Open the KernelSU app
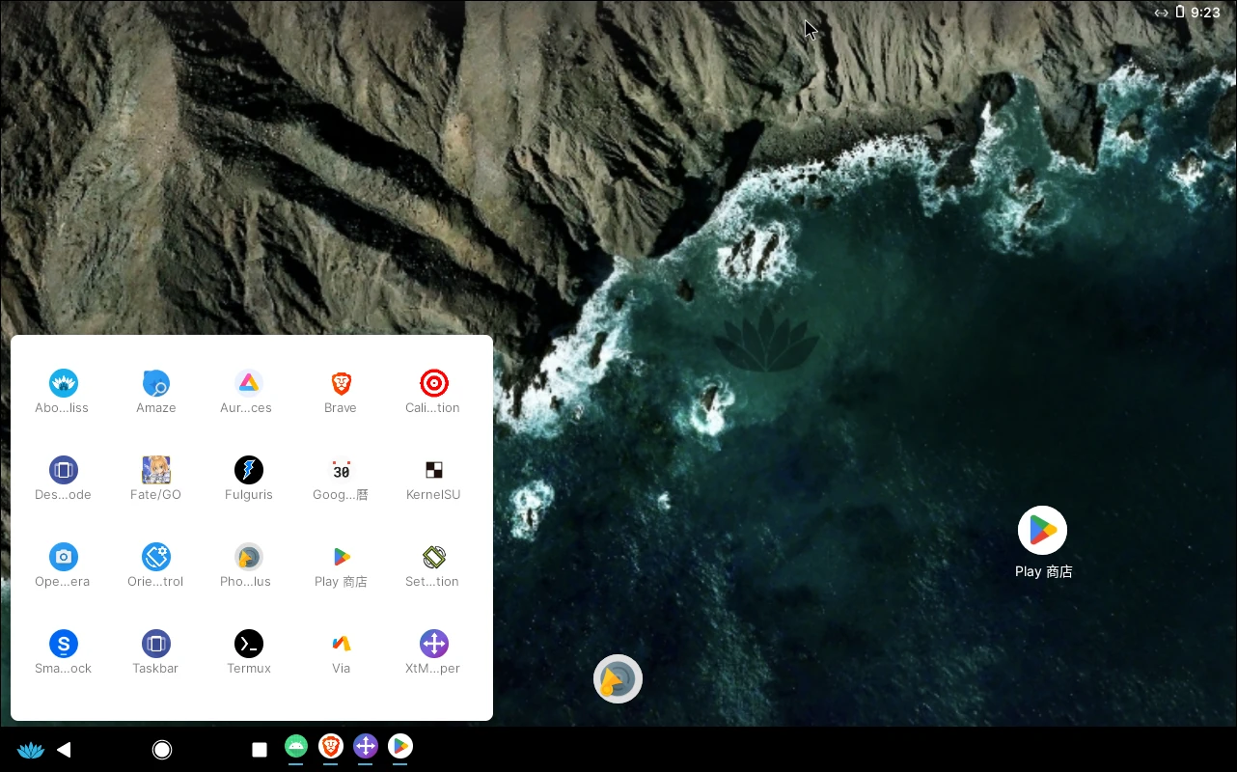The width and height of the screenshot is (1237, 772). pyautogui.click(x=433, y=471)
